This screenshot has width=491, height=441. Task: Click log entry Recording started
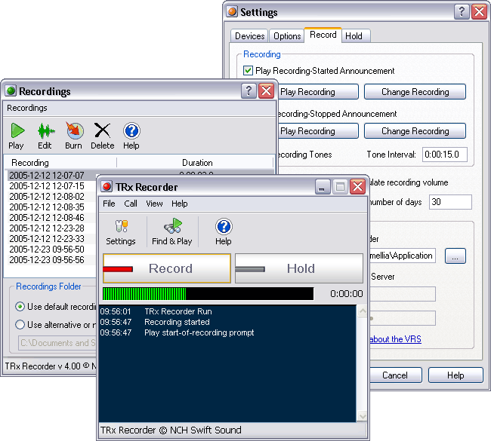click(x=177, y=322)
